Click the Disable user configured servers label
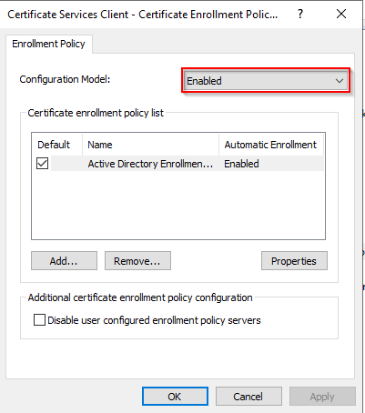365x413 pixels. click(154, 320)
